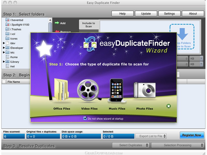Click the Disk space usage value
This screenshot has width=207, height=155.
click(x=81, y=136)
